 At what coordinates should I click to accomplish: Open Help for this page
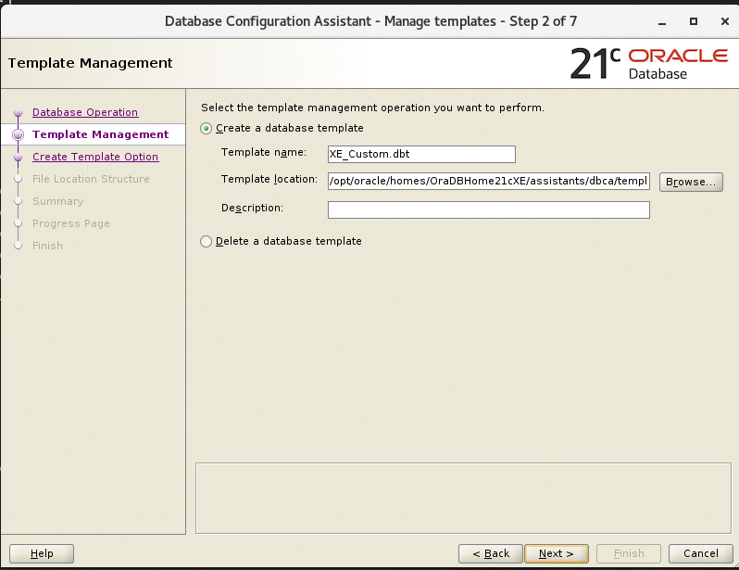42,553
